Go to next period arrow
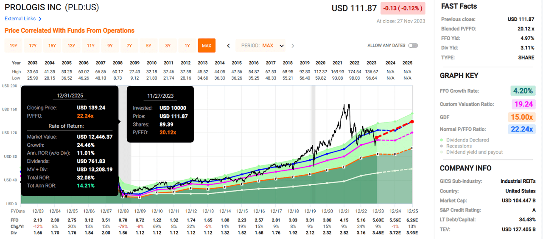The width and height of the screenshot is (543, 239). coord(293,46)
